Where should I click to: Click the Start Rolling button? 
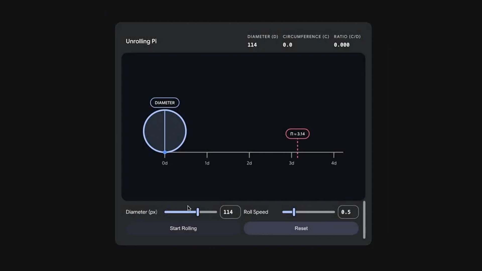point(183,228)
